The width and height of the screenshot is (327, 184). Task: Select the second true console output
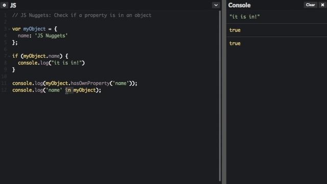pos(235,43)
